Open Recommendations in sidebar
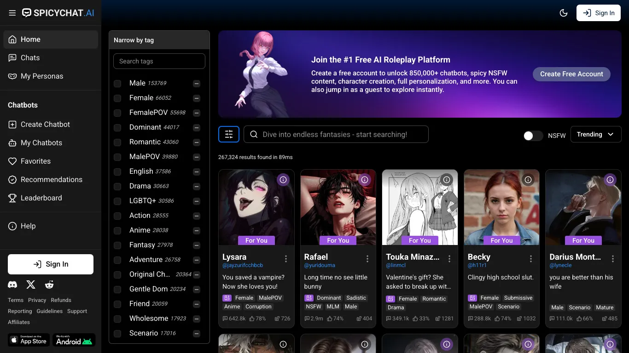 click(51, 180)
